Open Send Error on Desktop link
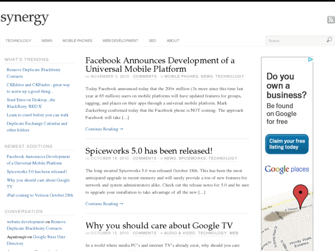The height and width of the screenshot is (251, 335). pos(31,103)
